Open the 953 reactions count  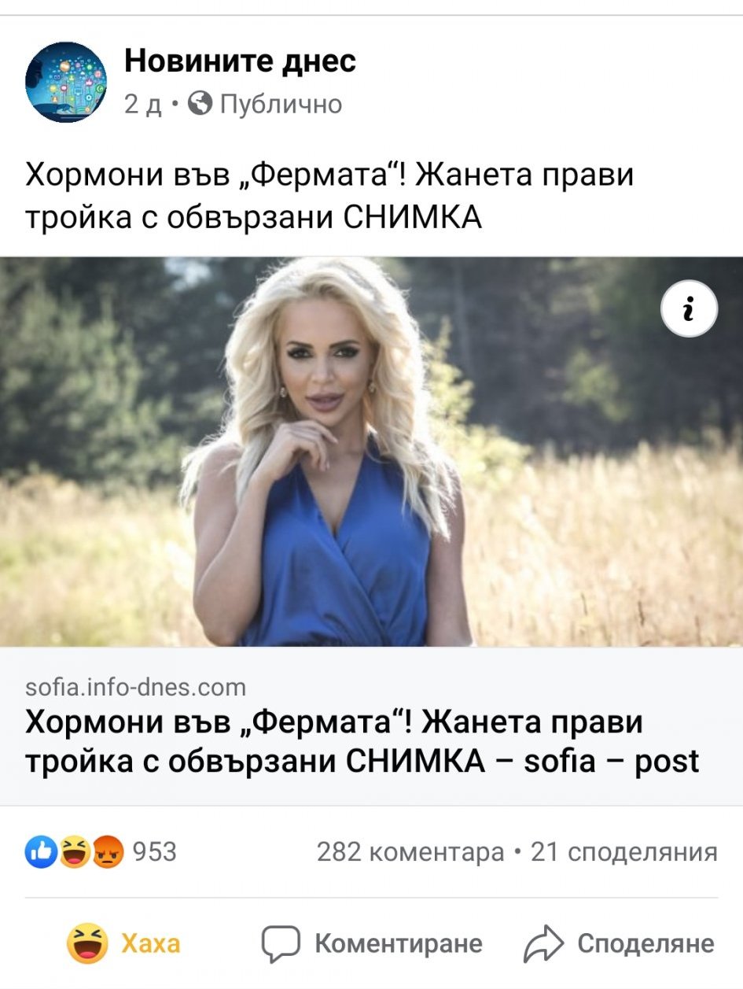coord(155,852)
